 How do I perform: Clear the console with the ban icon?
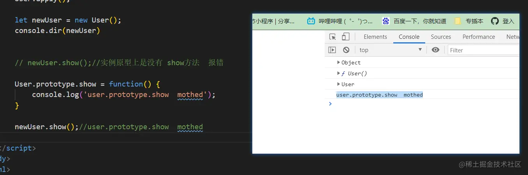[x=346, y=50]
